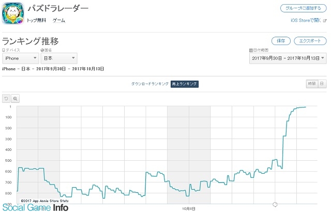The height and width of the screenshot is (214, 331).
Task: Toggle the 日 daily view
Action: pyautogui.click(x=322, y=84)
